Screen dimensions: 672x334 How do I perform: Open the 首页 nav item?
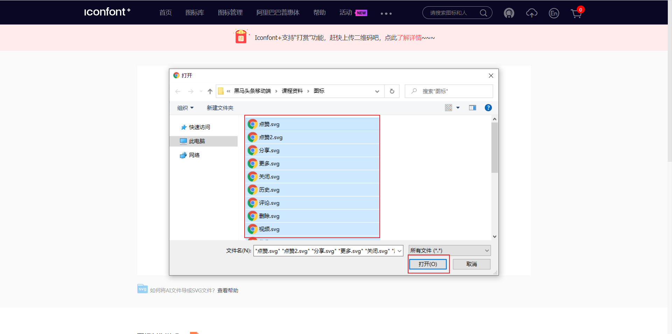tap(166, 13)
